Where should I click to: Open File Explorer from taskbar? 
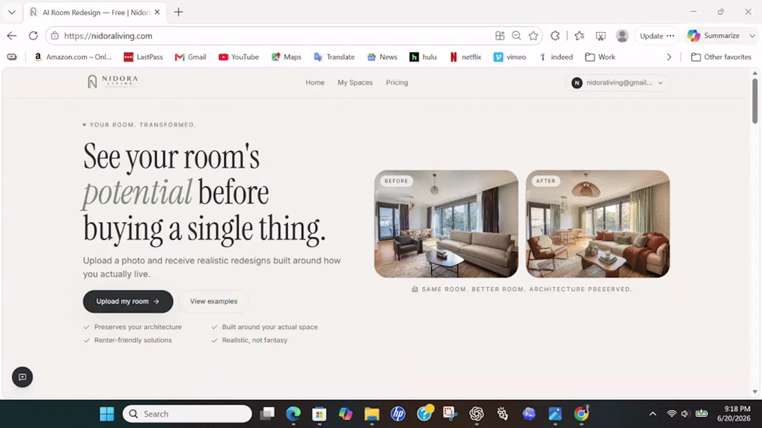pyautogui.click(x=371, y=414)
